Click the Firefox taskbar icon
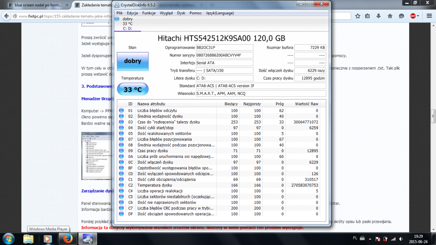436x245 pixels. (x=68, y=238)
